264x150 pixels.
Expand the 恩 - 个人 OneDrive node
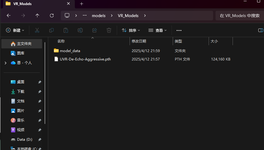pos(6,63)
